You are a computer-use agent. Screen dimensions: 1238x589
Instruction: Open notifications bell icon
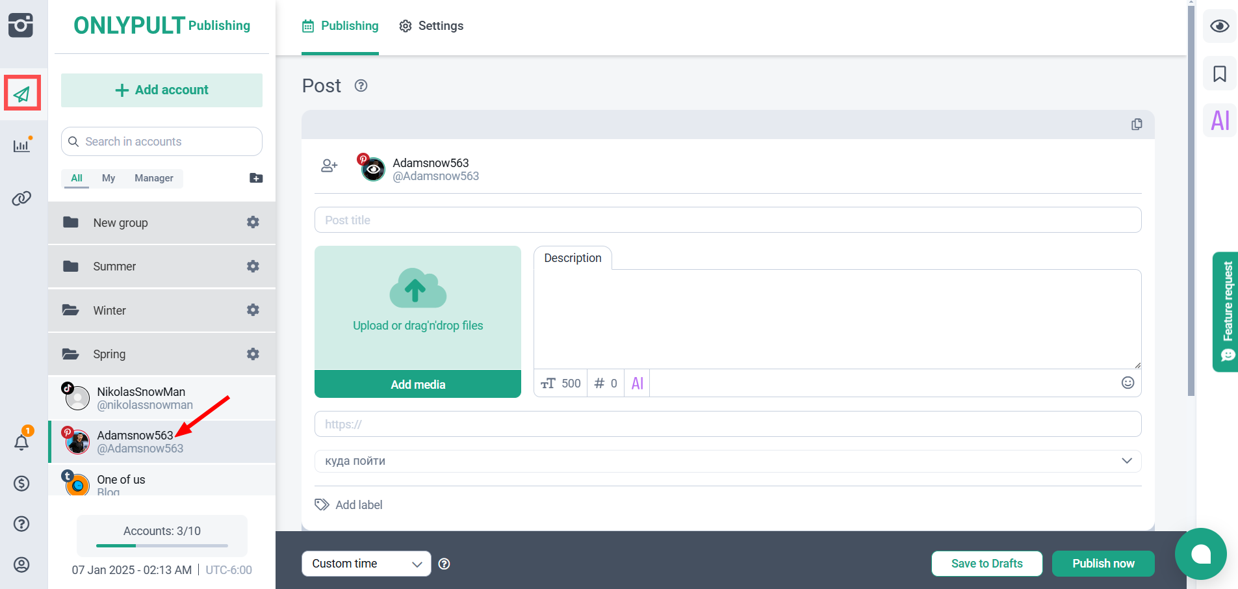point(21,443)
